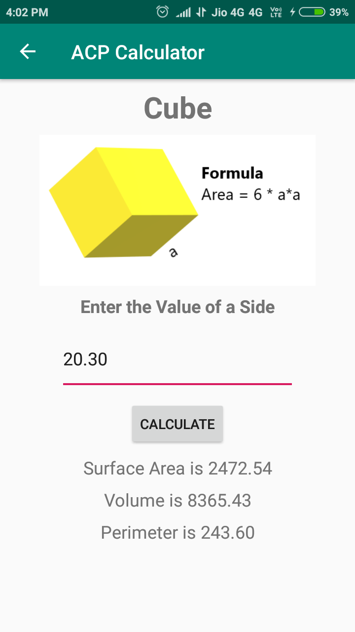Tap the ACP Calculator title
355x632 pixels.
coord(138,52)
